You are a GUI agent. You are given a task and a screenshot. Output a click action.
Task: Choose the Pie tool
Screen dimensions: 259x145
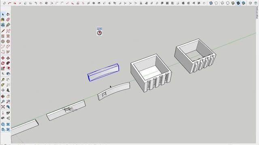(8, 52)
